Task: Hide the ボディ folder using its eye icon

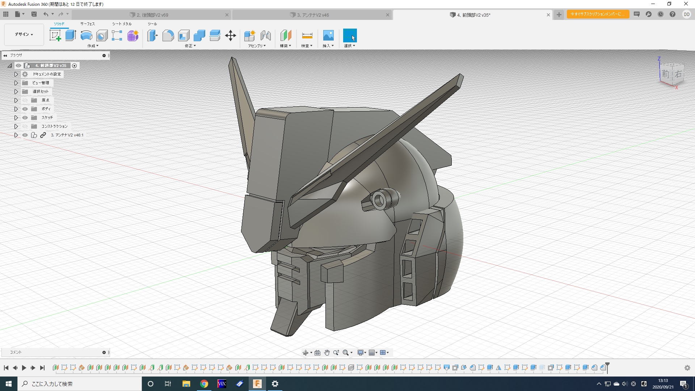Action: [x=25, y=109]
